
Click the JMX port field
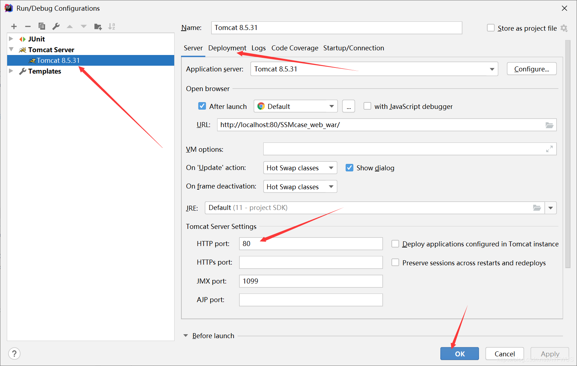pyautogui.click(x=311, y=281)
